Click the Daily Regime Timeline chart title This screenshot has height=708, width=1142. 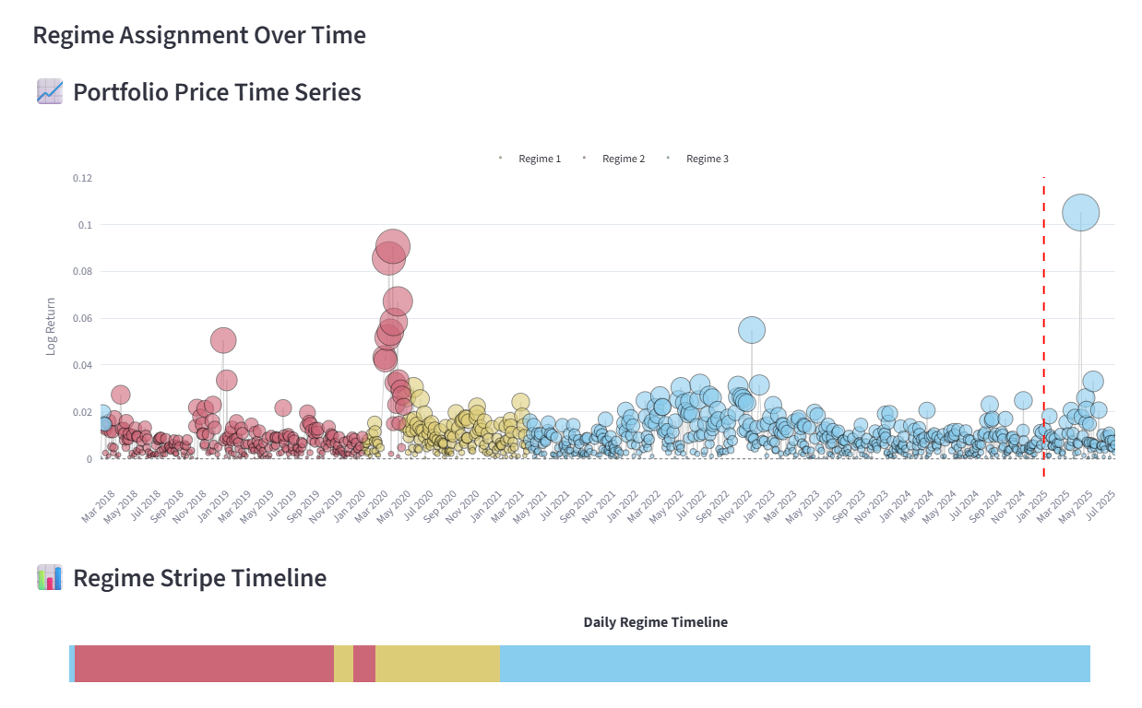[655, 622]
